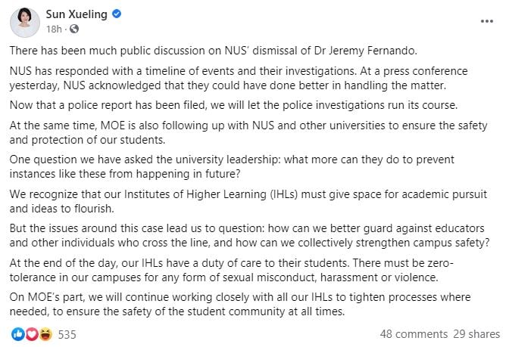View the 535 reactions list
The image size is (509, 347).
[67, 333]
